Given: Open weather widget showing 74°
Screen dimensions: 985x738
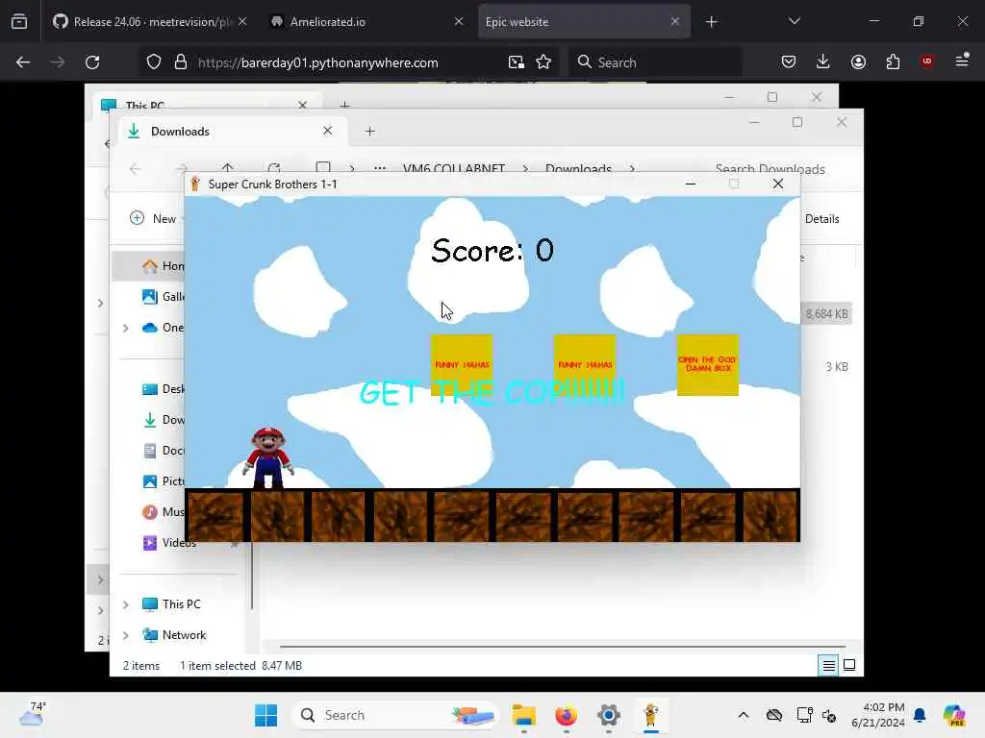Looking at the screenshot, I should pyautogui.click(x=32, y=714).
